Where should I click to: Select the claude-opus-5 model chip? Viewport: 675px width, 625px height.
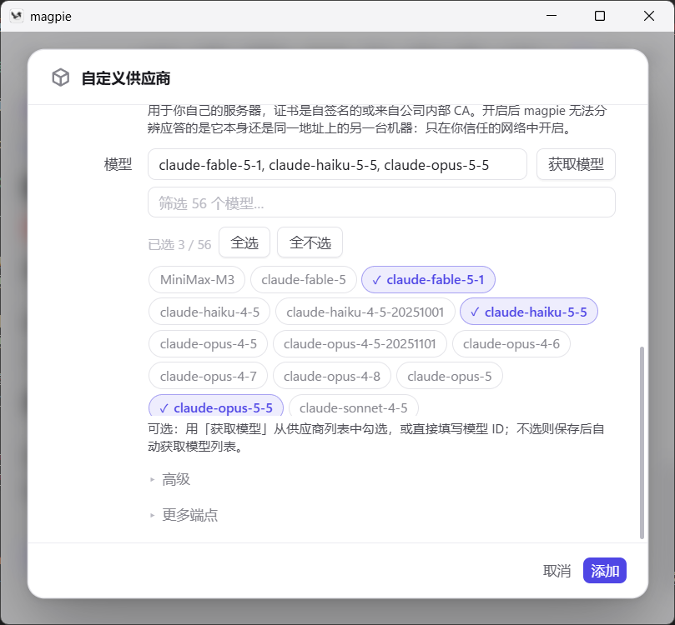point(450,376)
